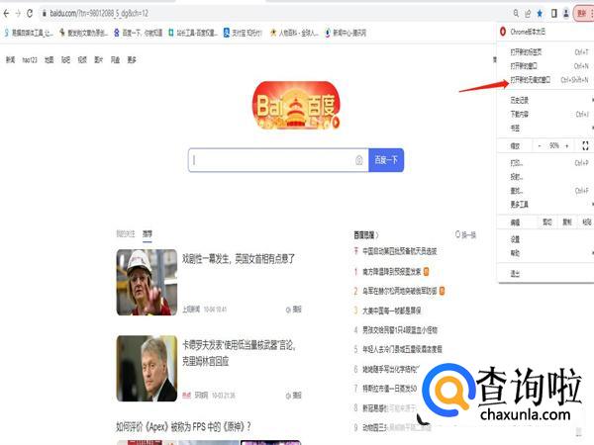Open the Apex FPS 原神 question headline
Screen dimensions: 594x445
click(183, 427)
